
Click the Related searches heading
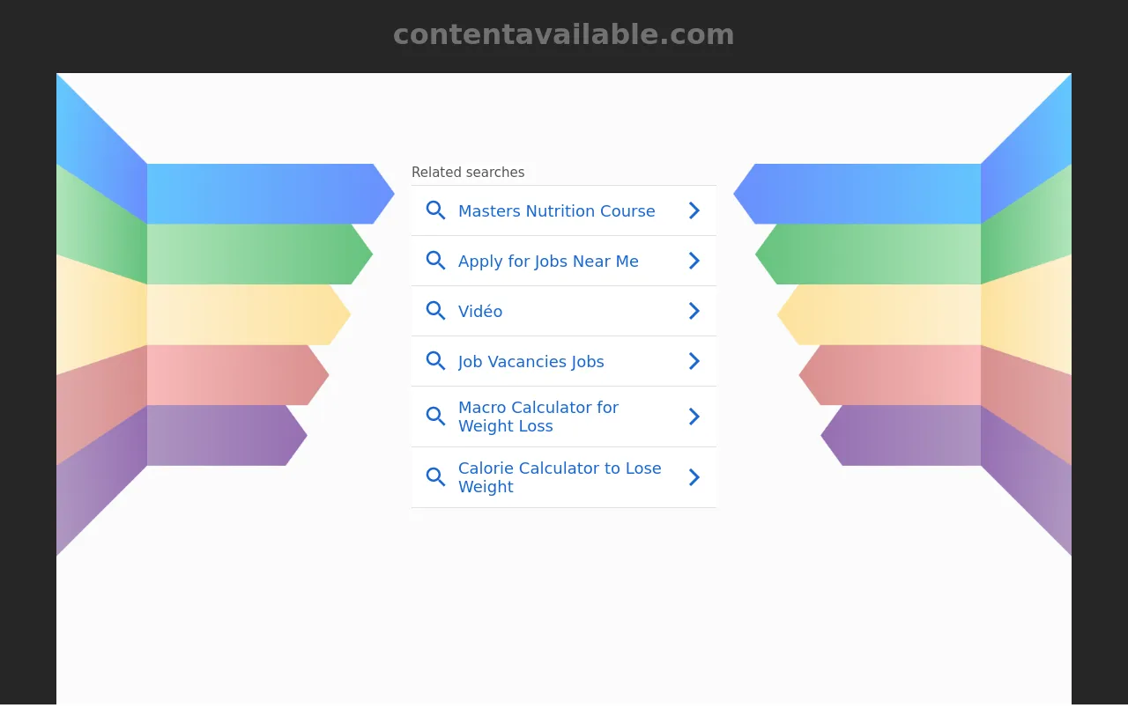(x=468, y=173)
